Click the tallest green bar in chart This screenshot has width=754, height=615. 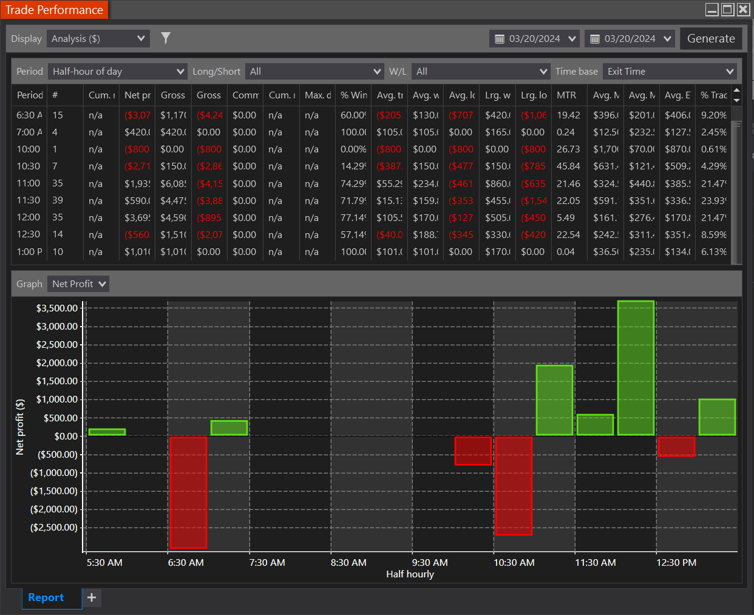636,368
